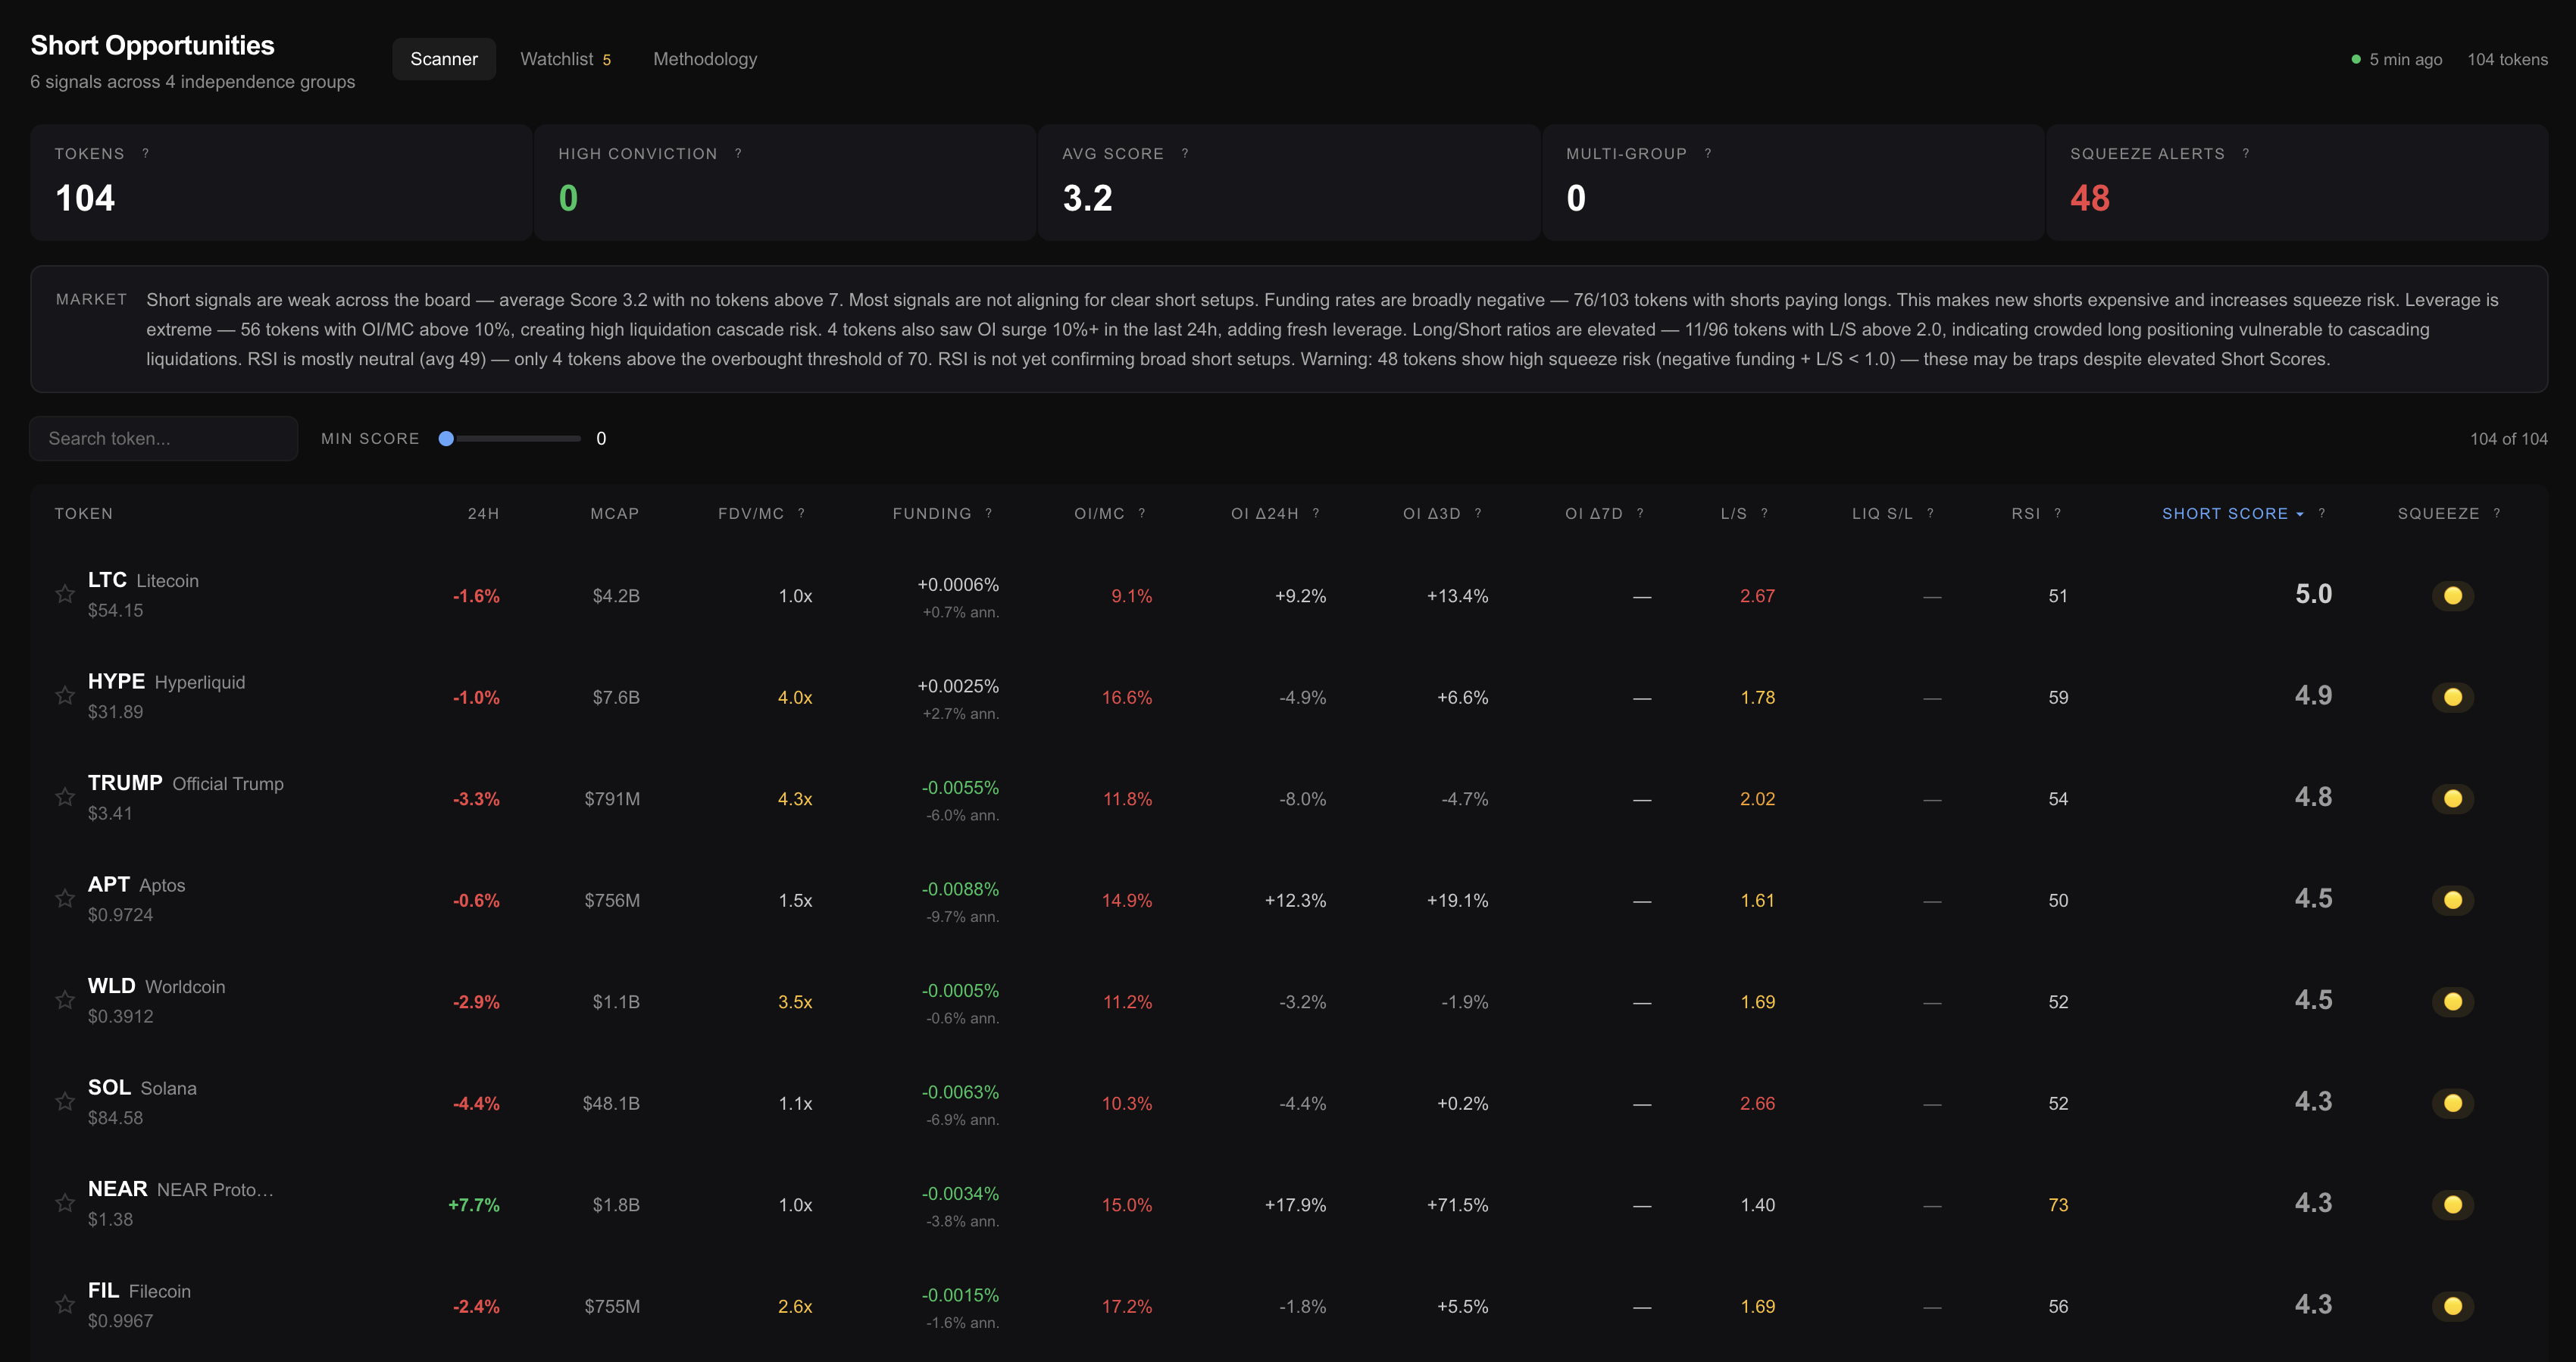Screen dimensions: 2576x1362
Task: Star LTC to add it to watchlist
Action: (x=65, y=593)
